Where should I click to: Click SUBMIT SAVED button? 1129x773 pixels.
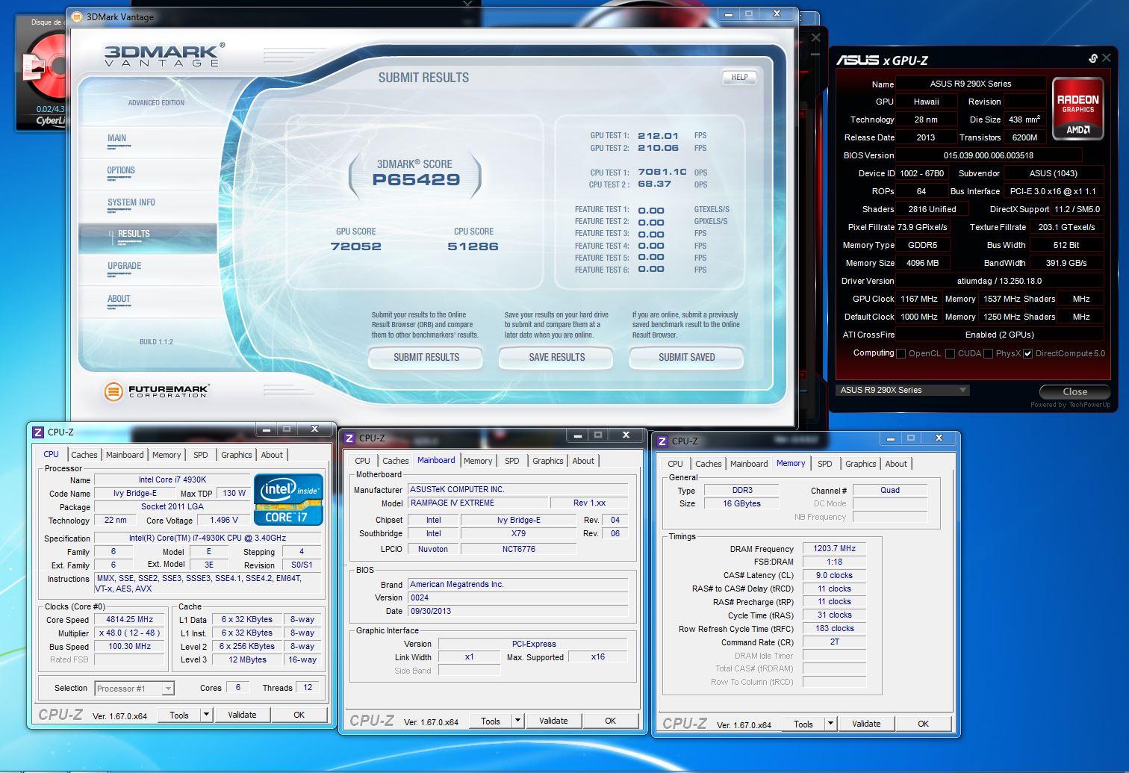coord(687,358)
